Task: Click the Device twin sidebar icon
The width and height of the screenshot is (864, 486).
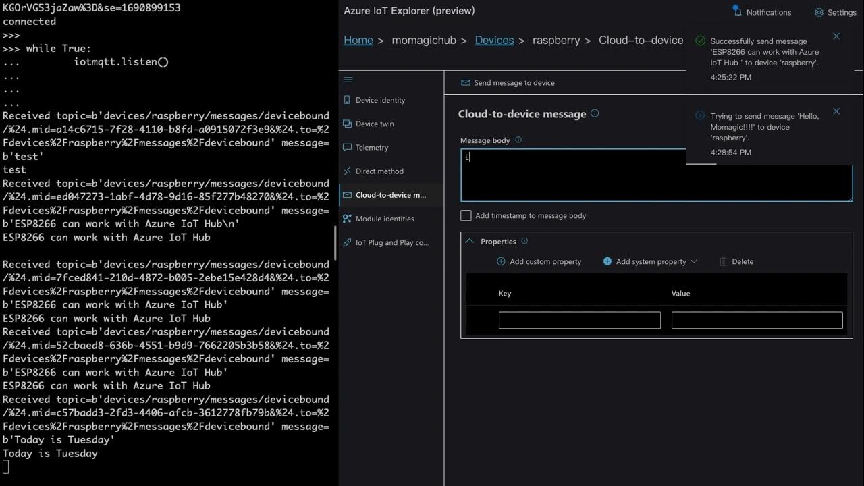Action: [x=347, y=124]
